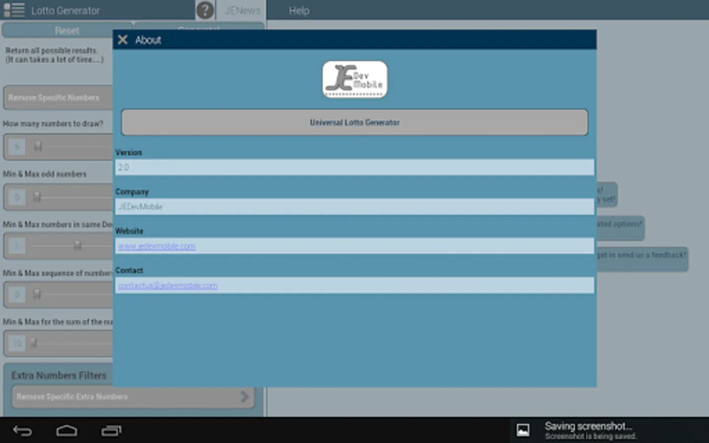Select the value box showing 10

point(17,343)
